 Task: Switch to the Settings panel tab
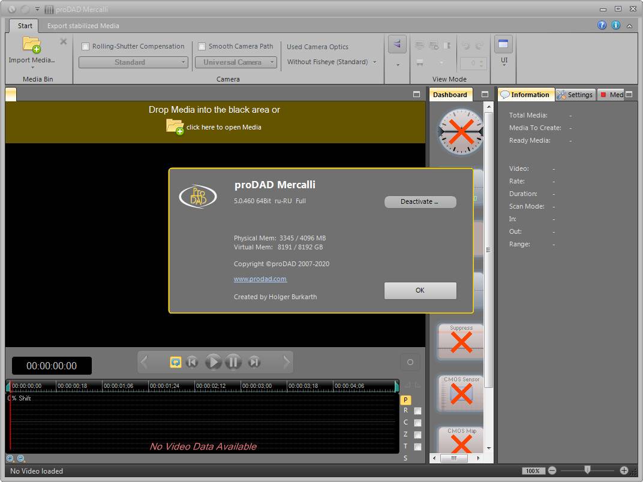575,95
